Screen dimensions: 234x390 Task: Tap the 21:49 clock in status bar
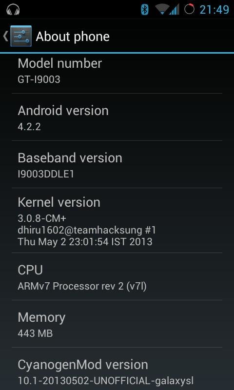[x=214, y=10]
